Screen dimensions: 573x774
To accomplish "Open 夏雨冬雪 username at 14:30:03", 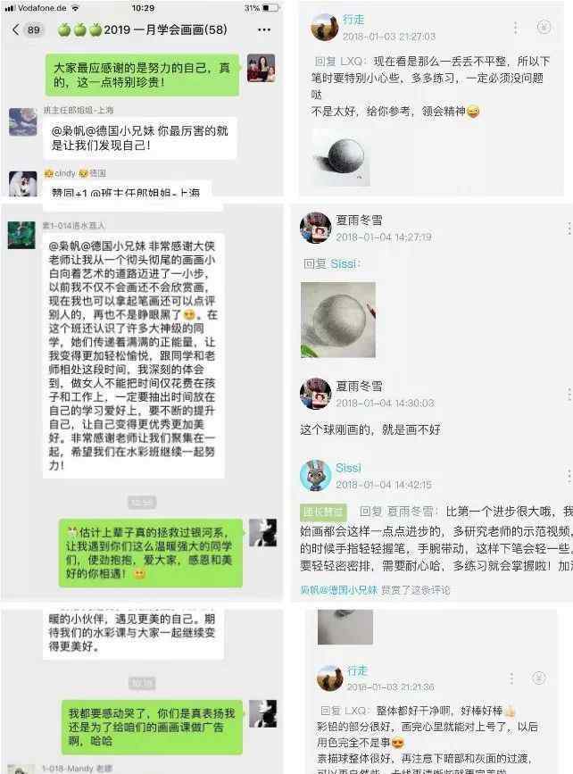I will click(360, 386).
